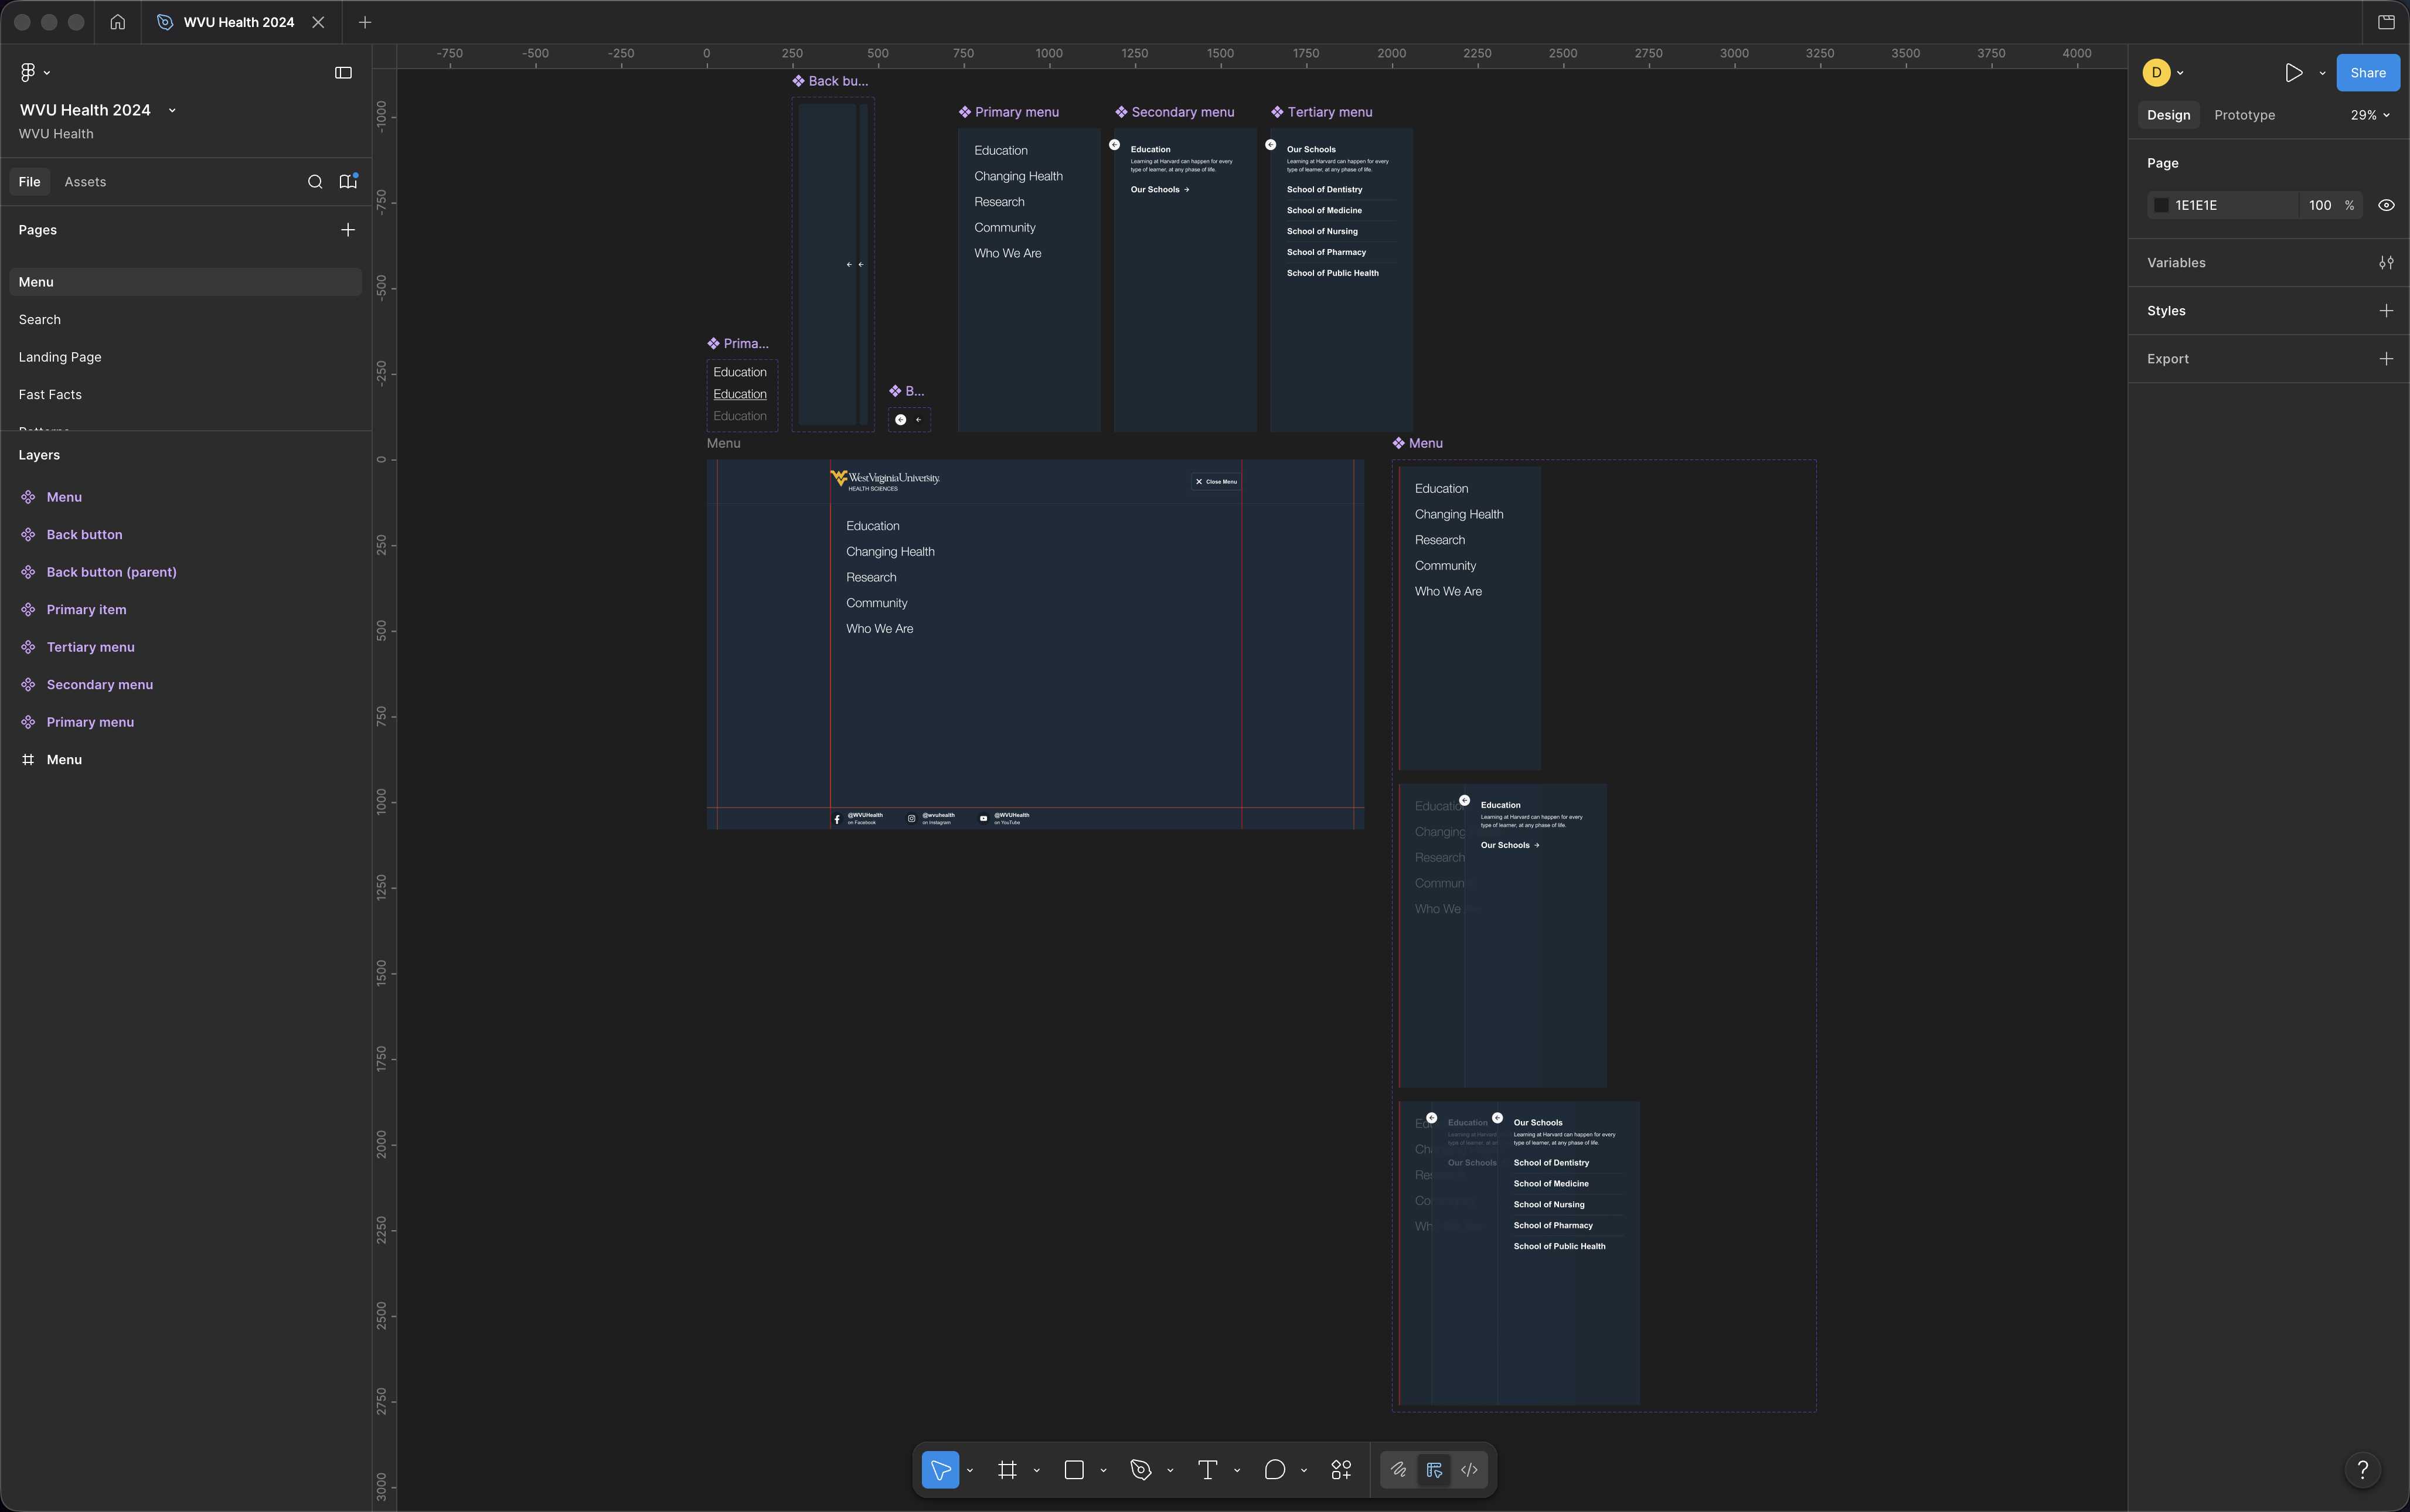The height and width of the screenshot is (1512, 2410).
Task: Switch to the Design tab
Action: click(2168, 115)
